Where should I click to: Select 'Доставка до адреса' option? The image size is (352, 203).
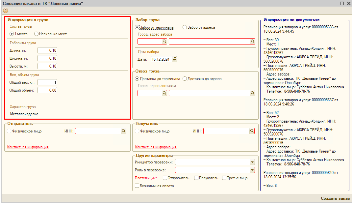tap(185, 79)
